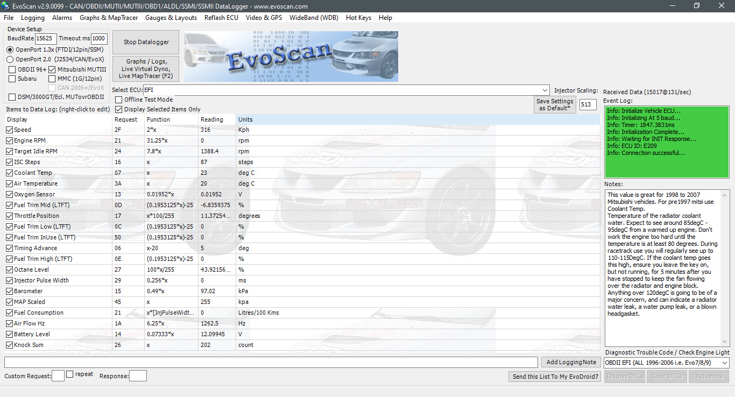
Task: Select the Throttle Position row label
Action: [x=37, y=216]
